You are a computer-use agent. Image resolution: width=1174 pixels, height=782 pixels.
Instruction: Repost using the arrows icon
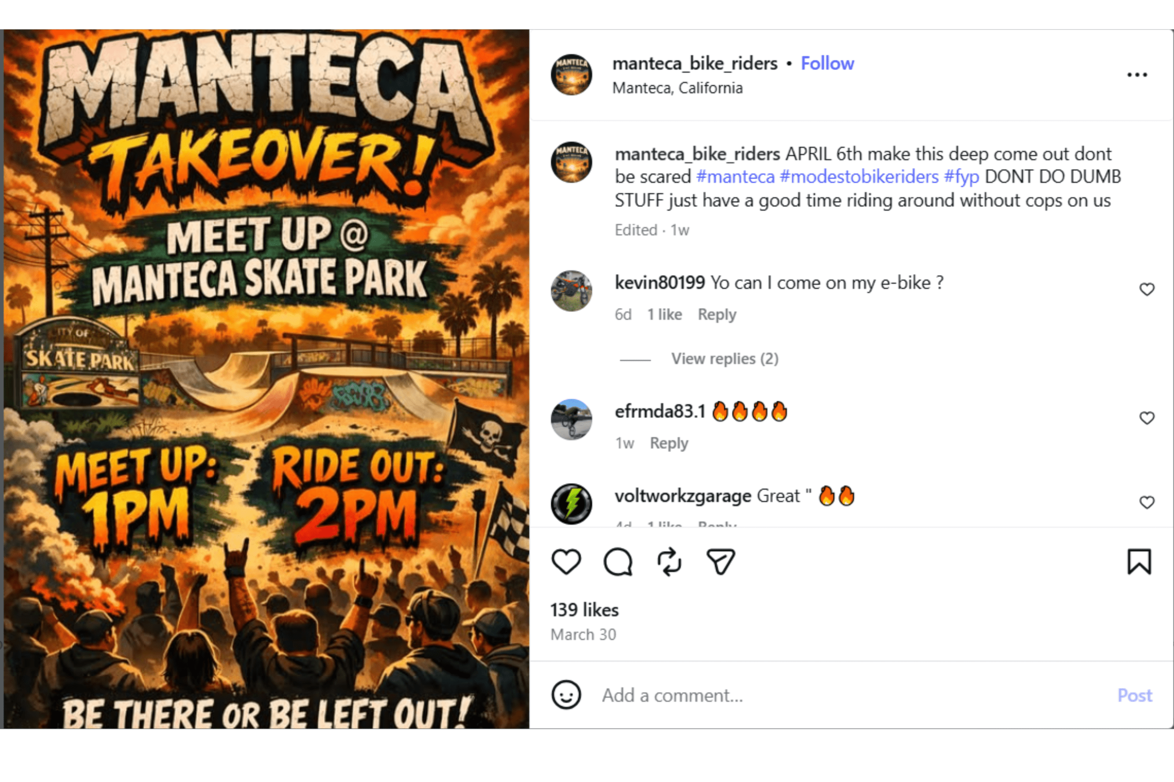click(669, 562)
